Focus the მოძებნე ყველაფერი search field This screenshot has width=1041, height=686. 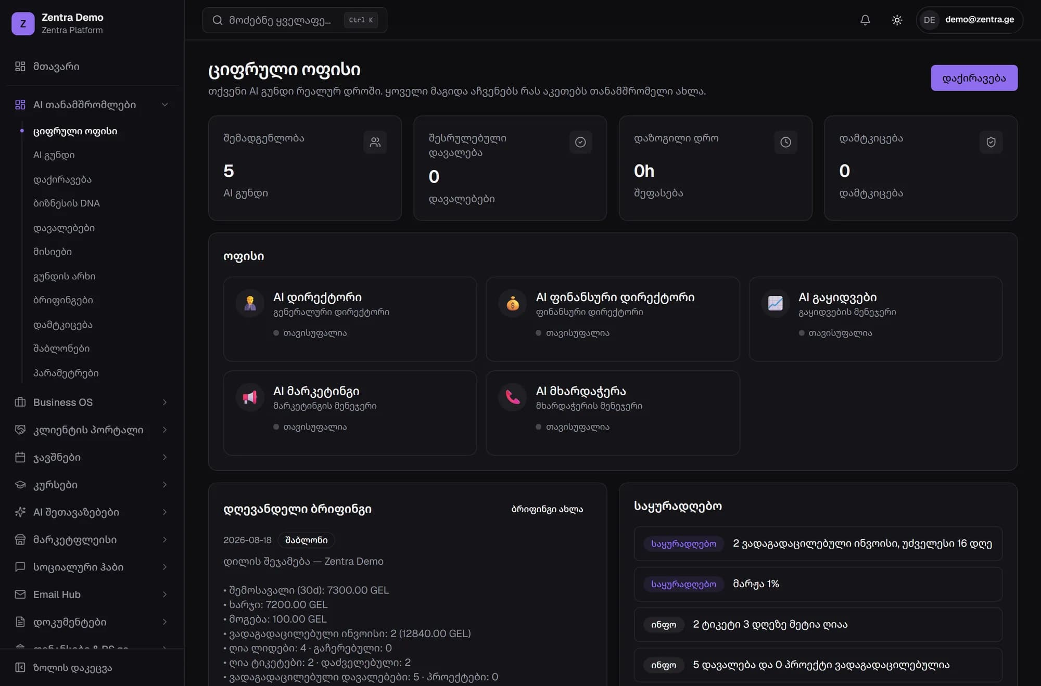[x=295, y=20]
